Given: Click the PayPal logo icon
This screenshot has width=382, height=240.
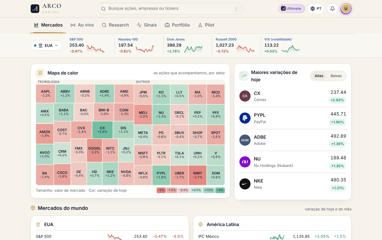Looking at the screenshot, I should (245, 118).
